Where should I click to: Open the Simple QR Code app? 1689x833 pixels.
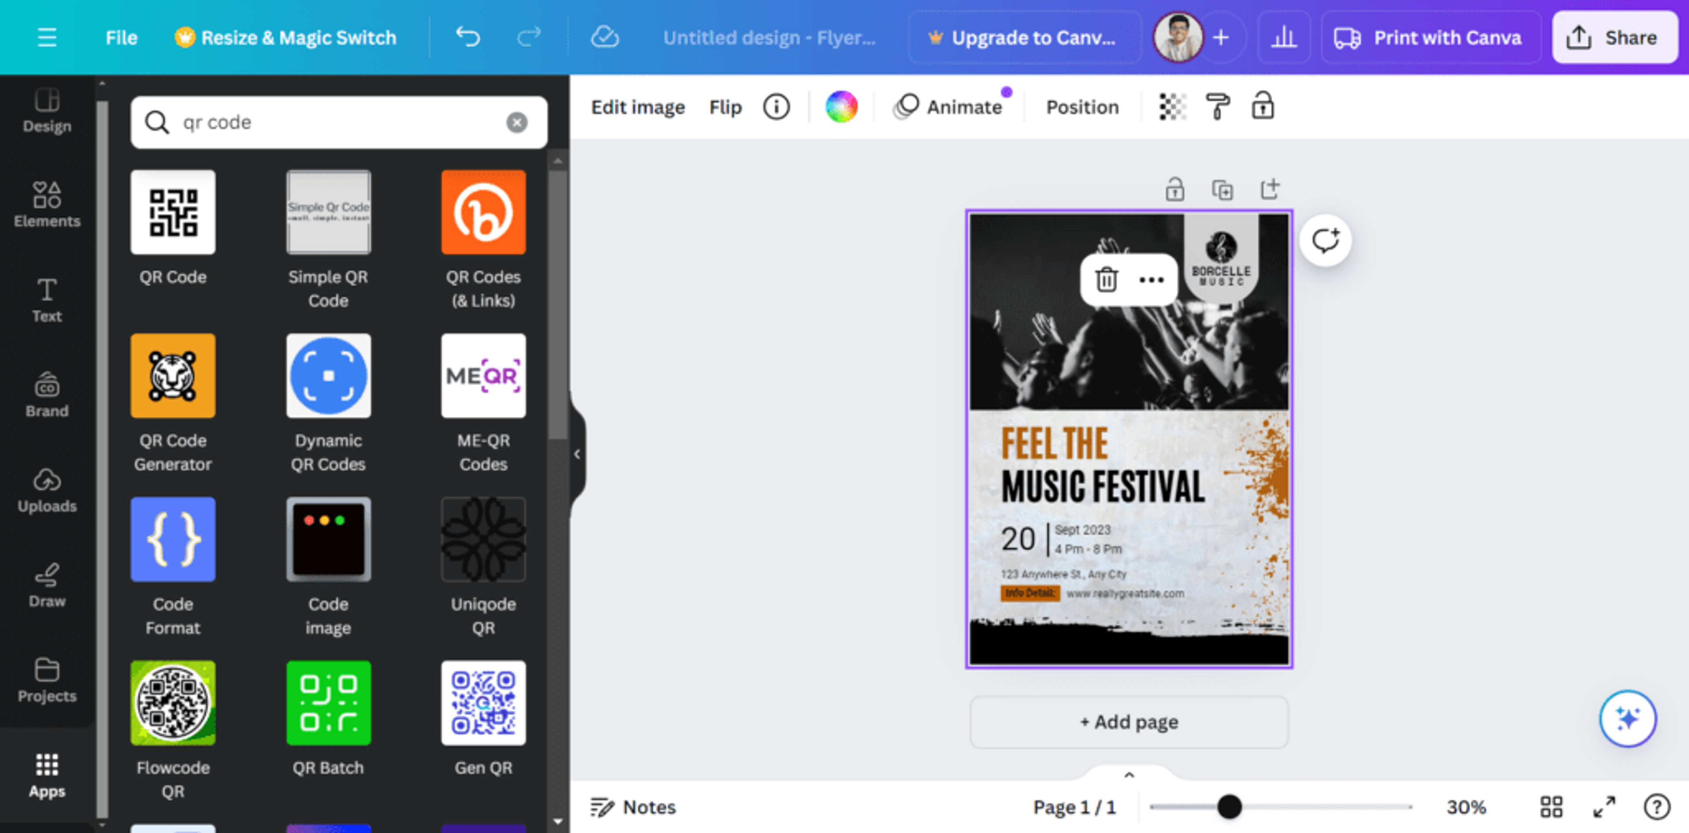pos(329,240)
